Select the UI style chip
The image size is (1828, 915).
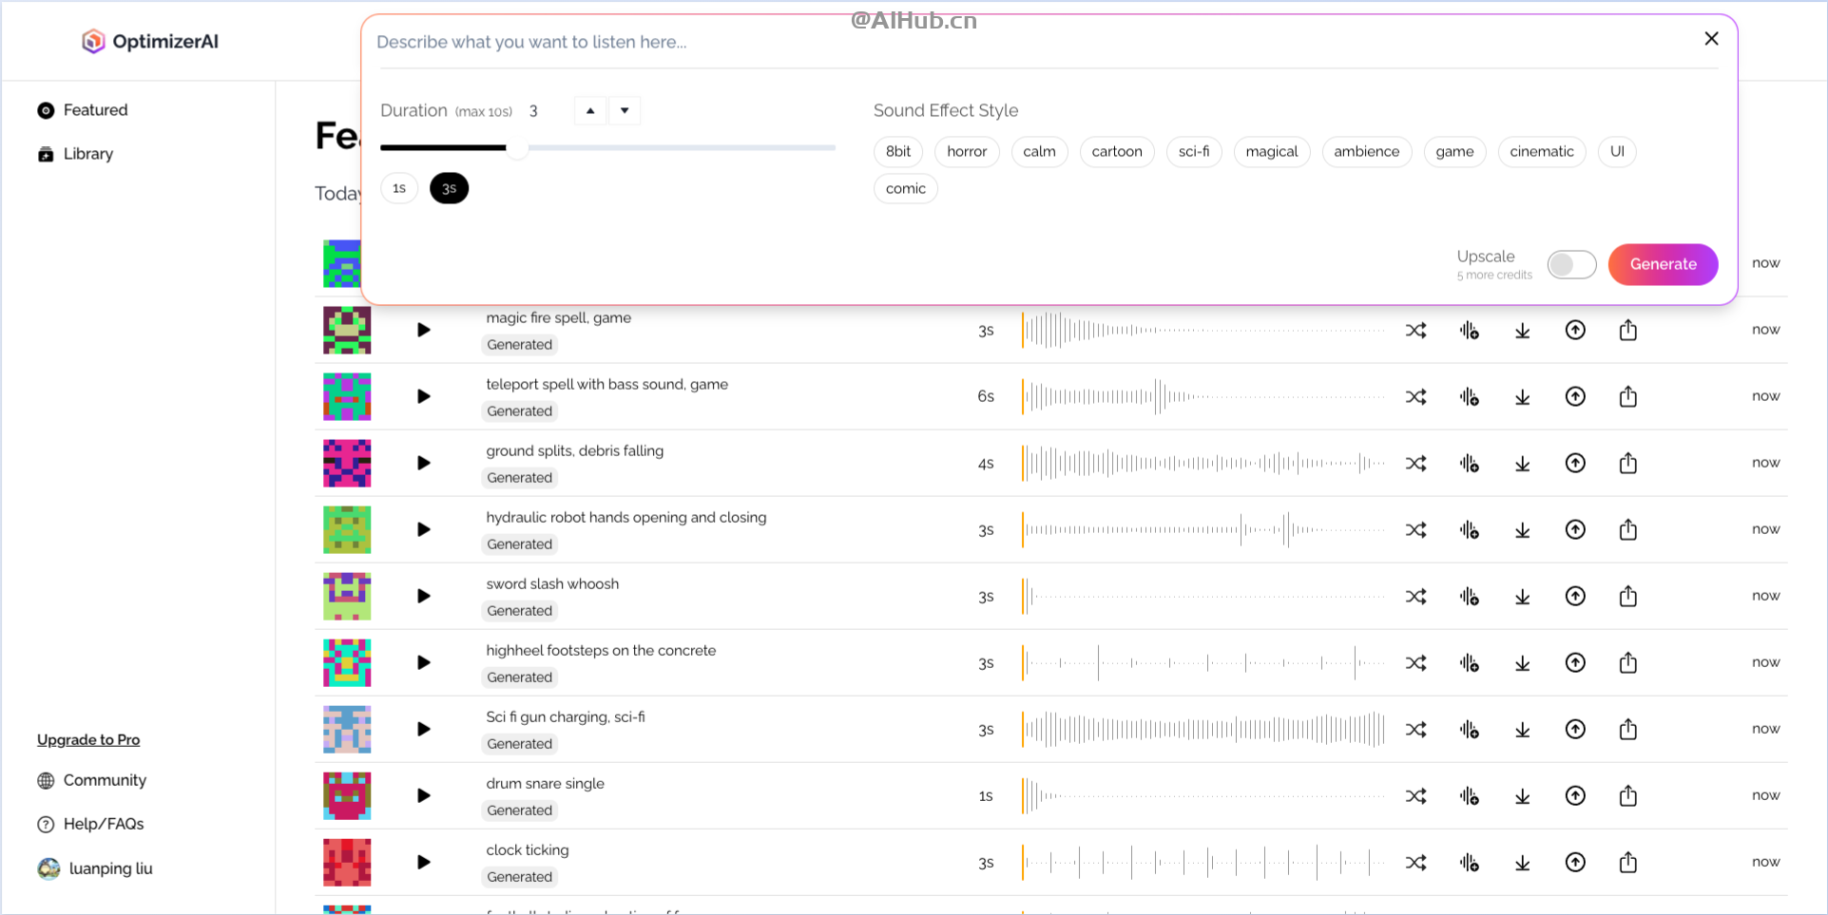[x=1617, y=152]
